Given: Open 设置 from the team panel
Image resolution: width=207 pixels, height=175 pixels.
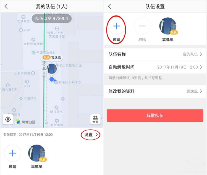Looking at the screenshot, I should click(x=91, y=135).
